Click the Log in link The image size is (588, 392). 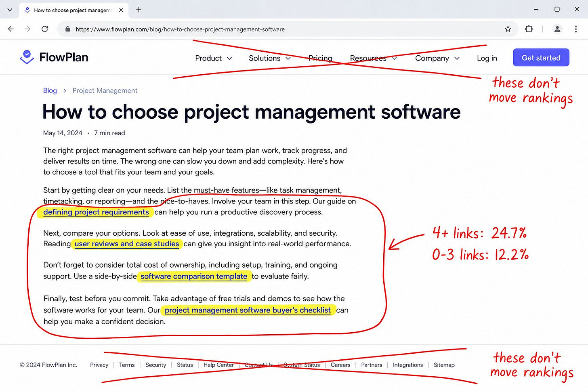point(487,58)
